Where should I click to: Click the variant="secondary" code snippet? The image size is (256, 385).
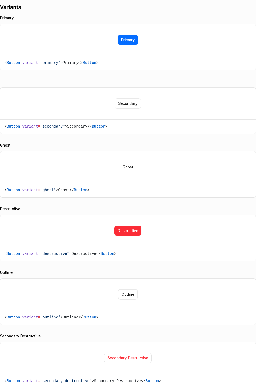point(56,126)
